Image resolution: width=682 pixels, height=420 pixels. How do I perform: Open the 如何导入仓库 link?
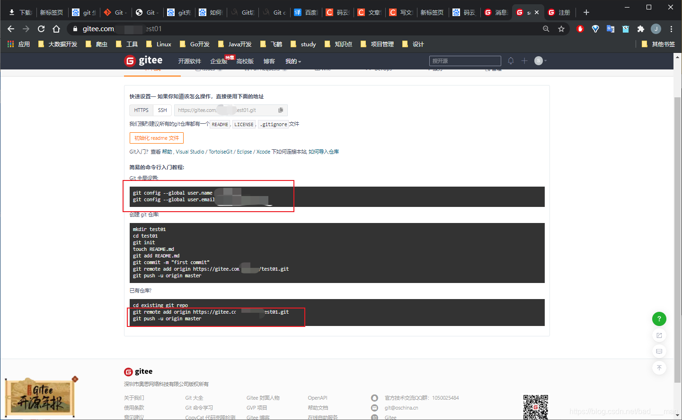click(x=324, y=152)
